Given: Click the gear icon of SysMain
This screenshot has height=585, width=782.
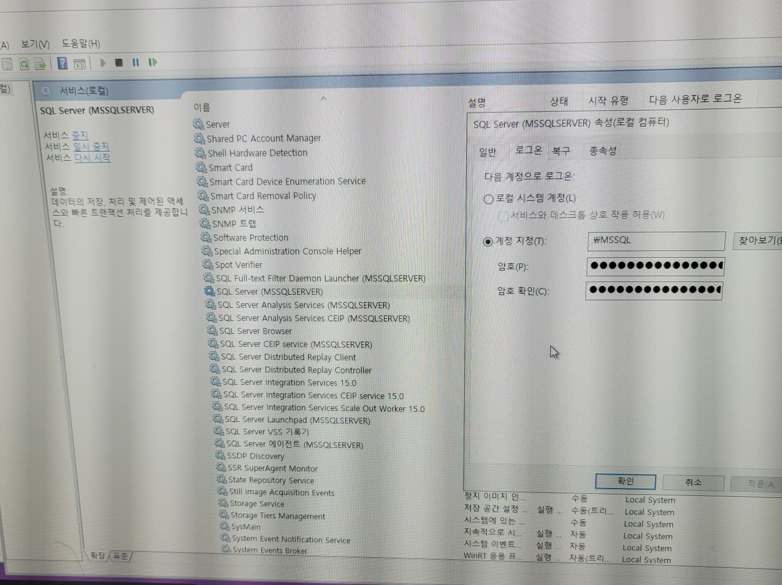Looking at the screenshot, I should [x=225, y=526].
